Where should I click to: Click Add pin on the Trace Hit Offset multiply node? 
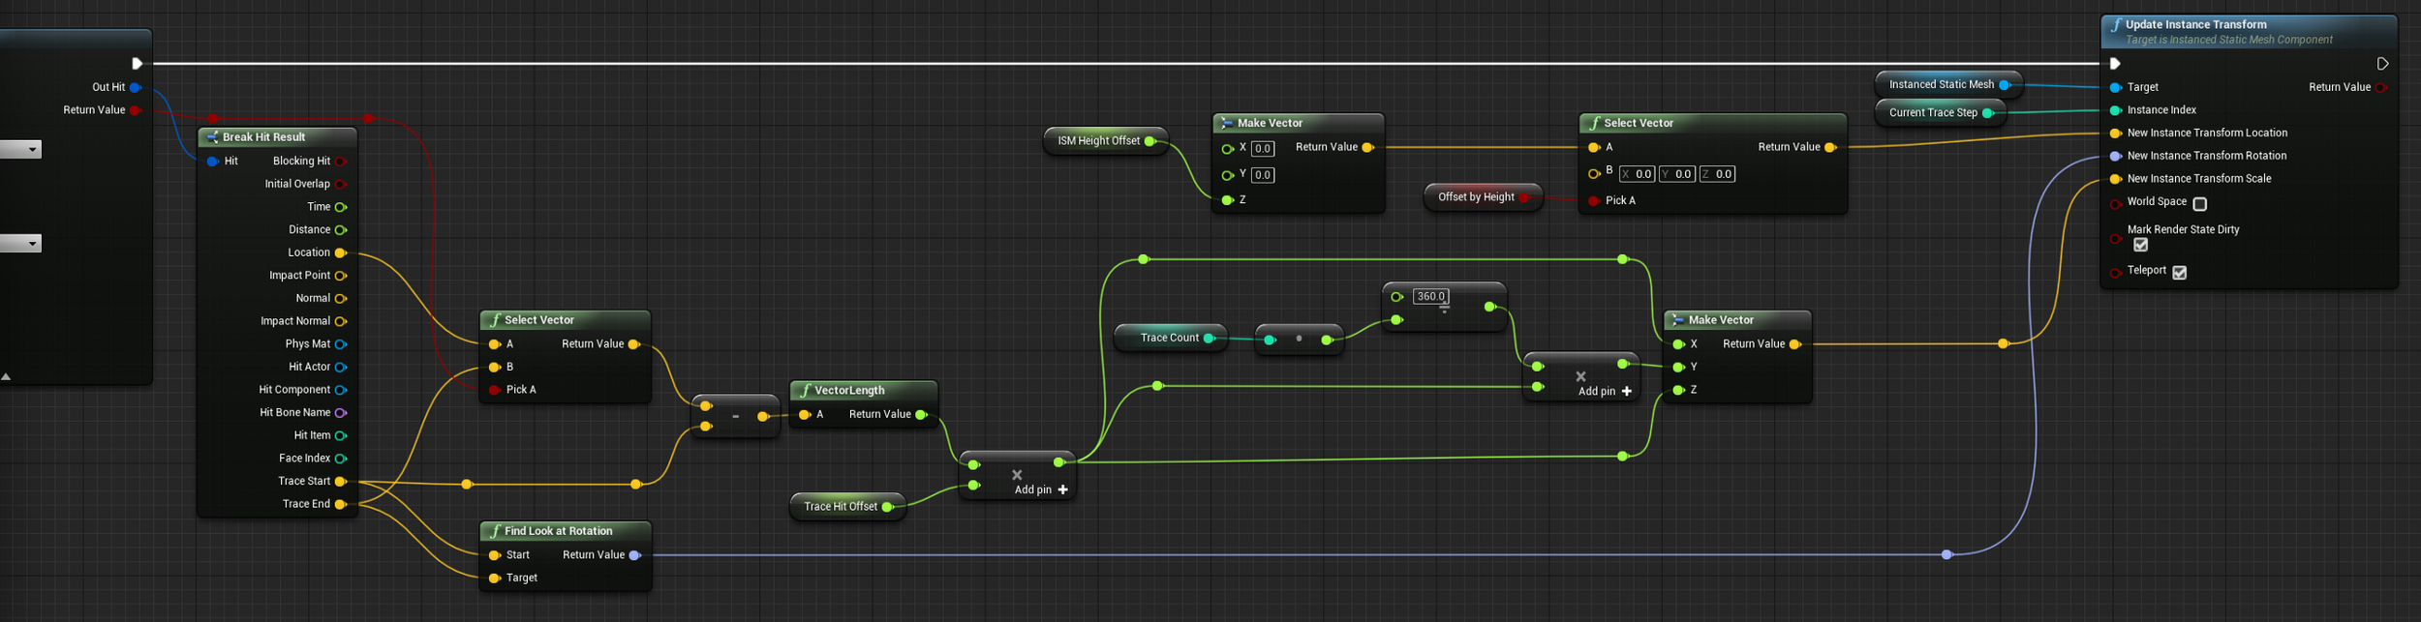pyautogui.click(x=1041, y=490)
